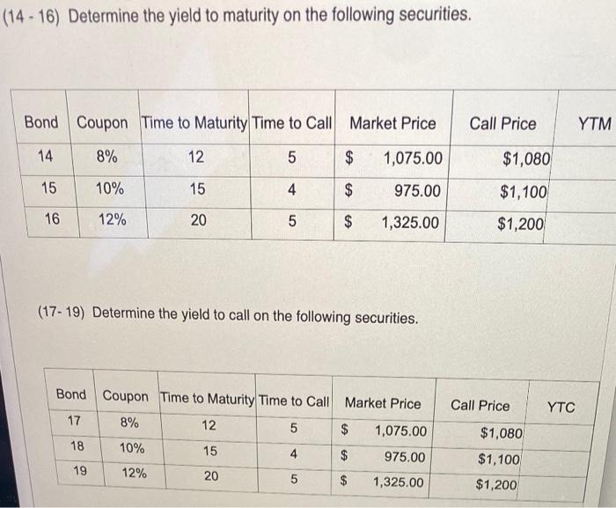Click the YTC column header
616x508 pixels.
tap(561, 407)
